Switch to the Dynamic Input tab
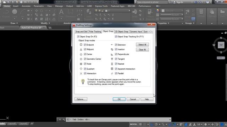The height and width of the screenshot is (127, 227). [x=136, y=31]
